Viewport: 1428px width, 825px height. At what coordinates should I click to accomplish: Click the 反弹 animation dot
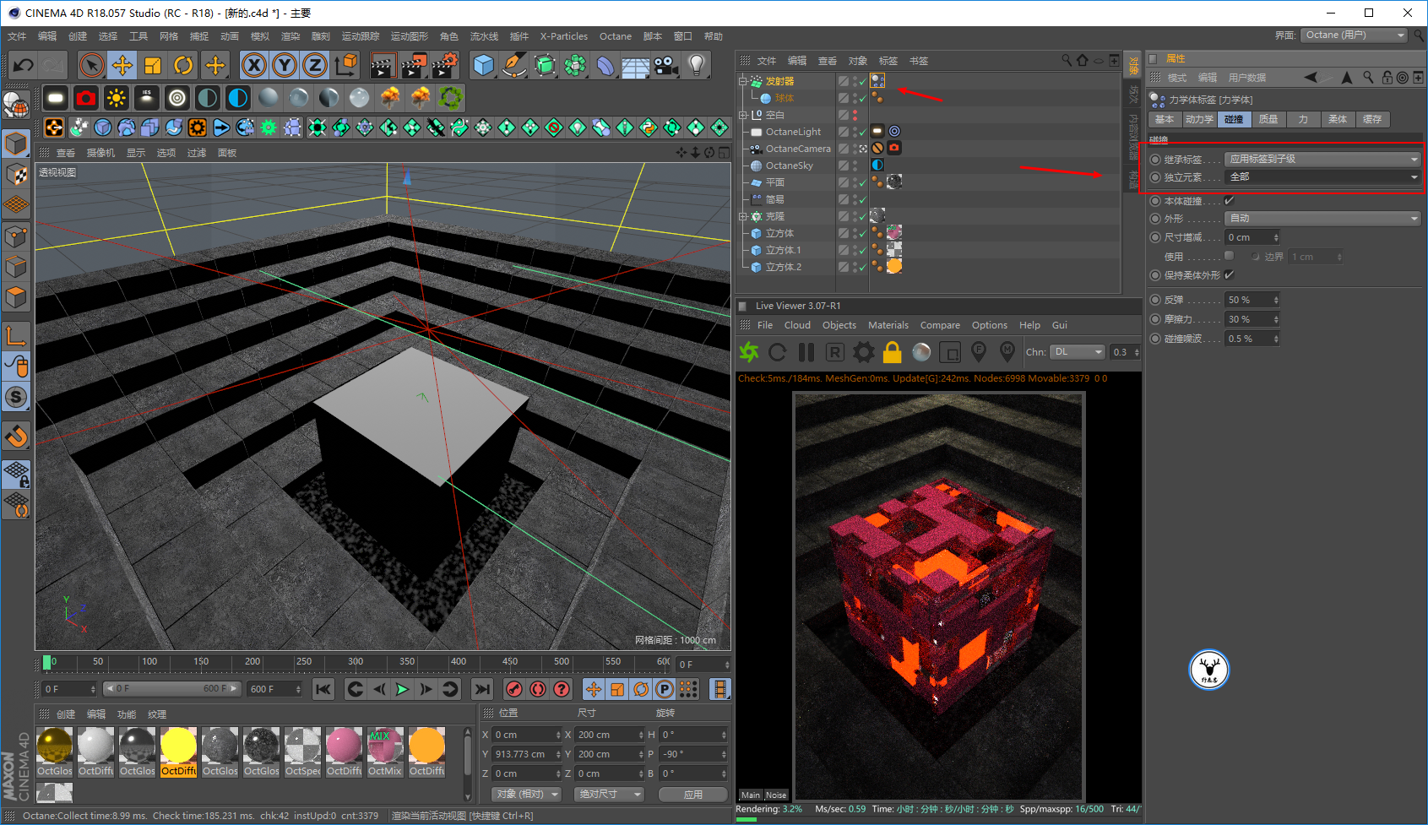point(1155,300)
